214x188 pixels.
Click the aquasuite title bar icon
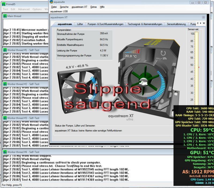click(51, 2)
